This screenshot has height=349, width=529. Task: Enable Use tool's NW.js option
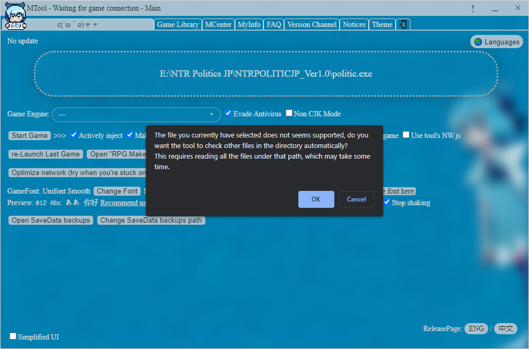[x=406, y=134]
